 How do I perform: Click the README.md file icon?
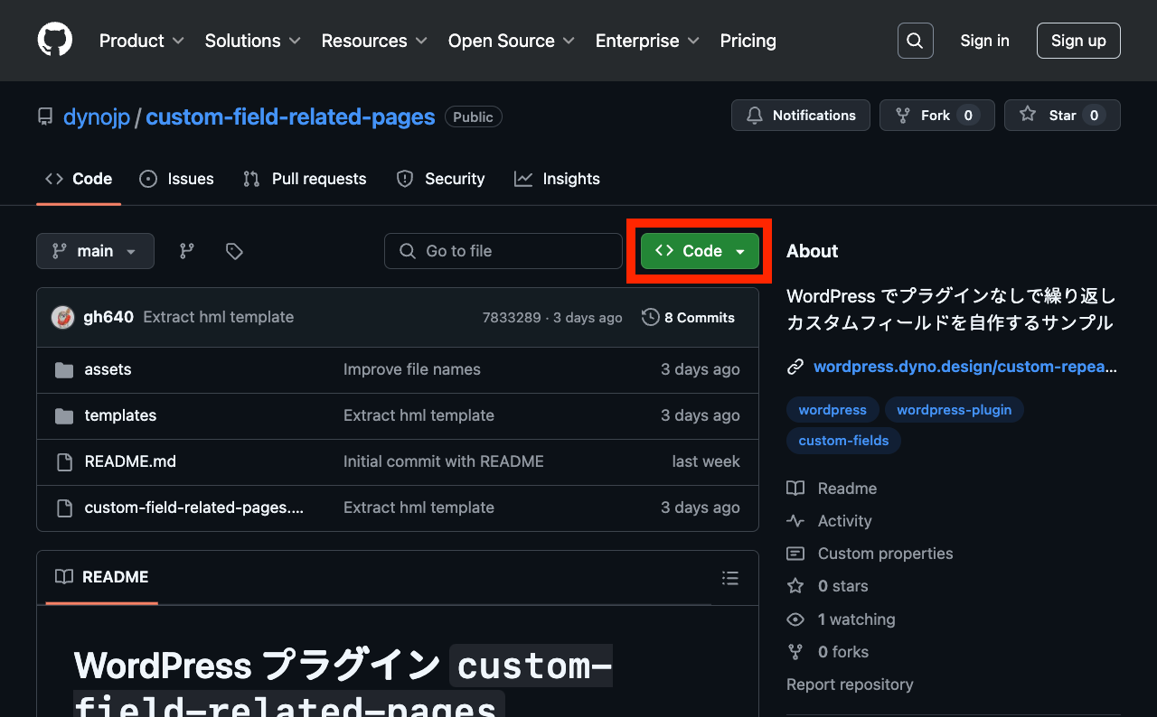(x=64, y=462)
